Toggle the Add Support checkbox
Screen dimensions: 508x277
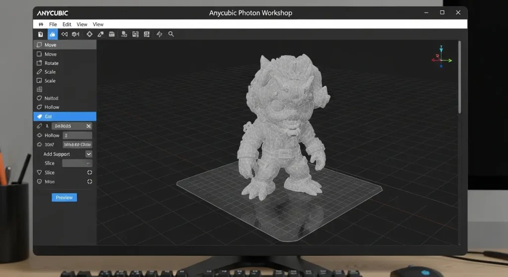[x=89, y=154]
